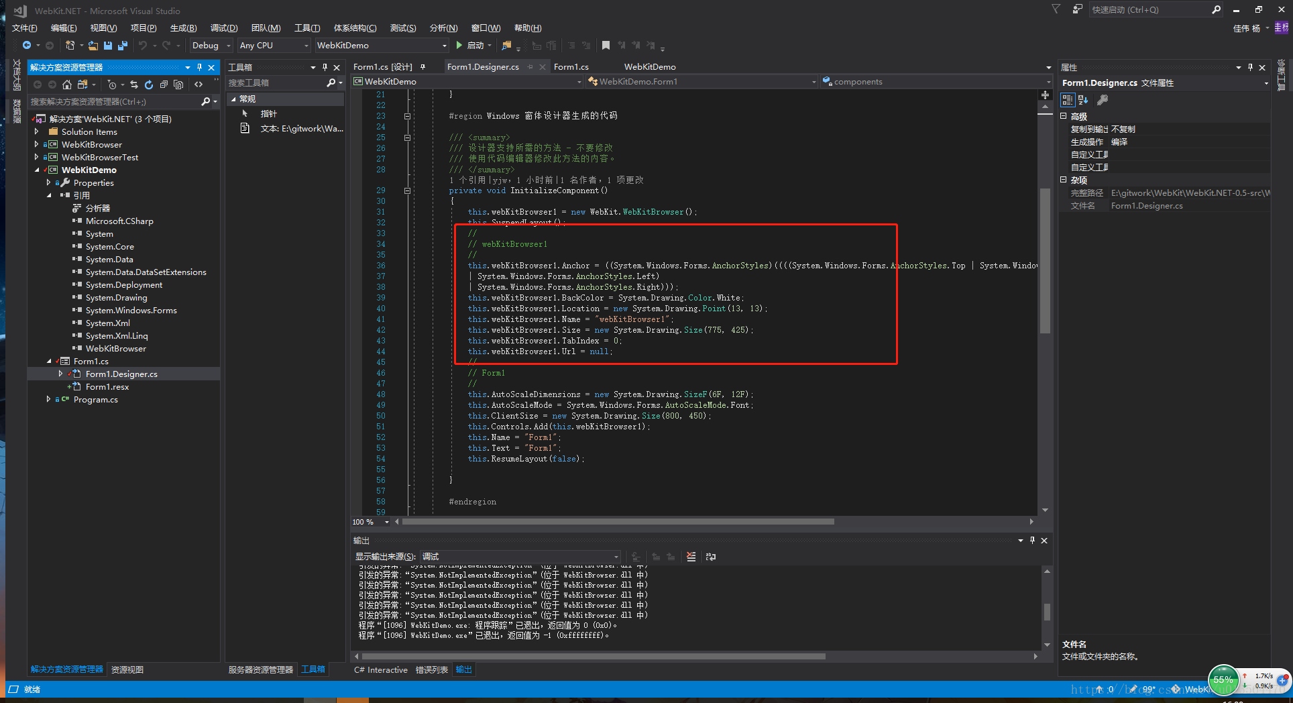Open the output source 调试 dropdown
Viewport: 1293px width, 703px height.
coord(520,557)
